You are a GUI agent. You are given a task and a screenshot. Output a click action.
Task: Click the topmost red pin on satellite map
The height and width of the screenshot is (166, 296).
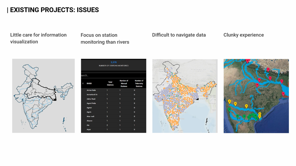[247, 61]
